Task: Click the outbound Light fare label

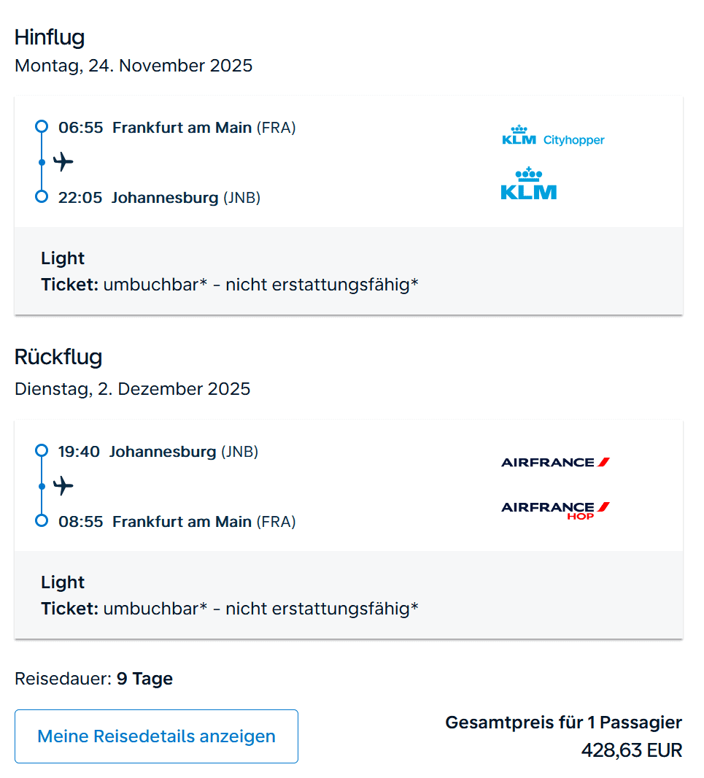Action: coord(63,258)
